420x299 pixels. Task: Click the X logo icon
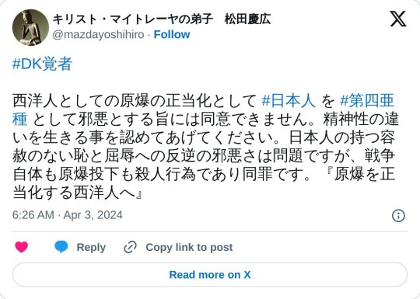[398, 19]
